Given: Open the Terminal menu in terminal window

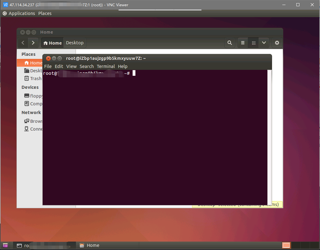Looking at the screenshot, I should coord(106,66).
